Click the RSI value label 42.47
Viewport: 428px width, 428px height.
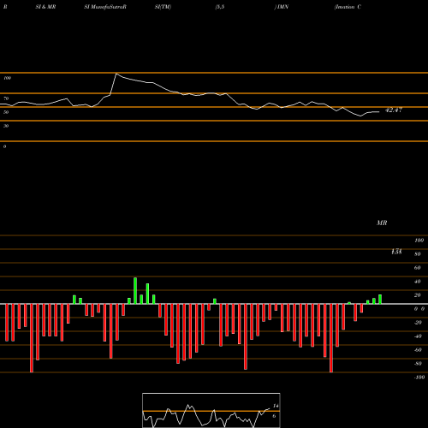point(394,110)
